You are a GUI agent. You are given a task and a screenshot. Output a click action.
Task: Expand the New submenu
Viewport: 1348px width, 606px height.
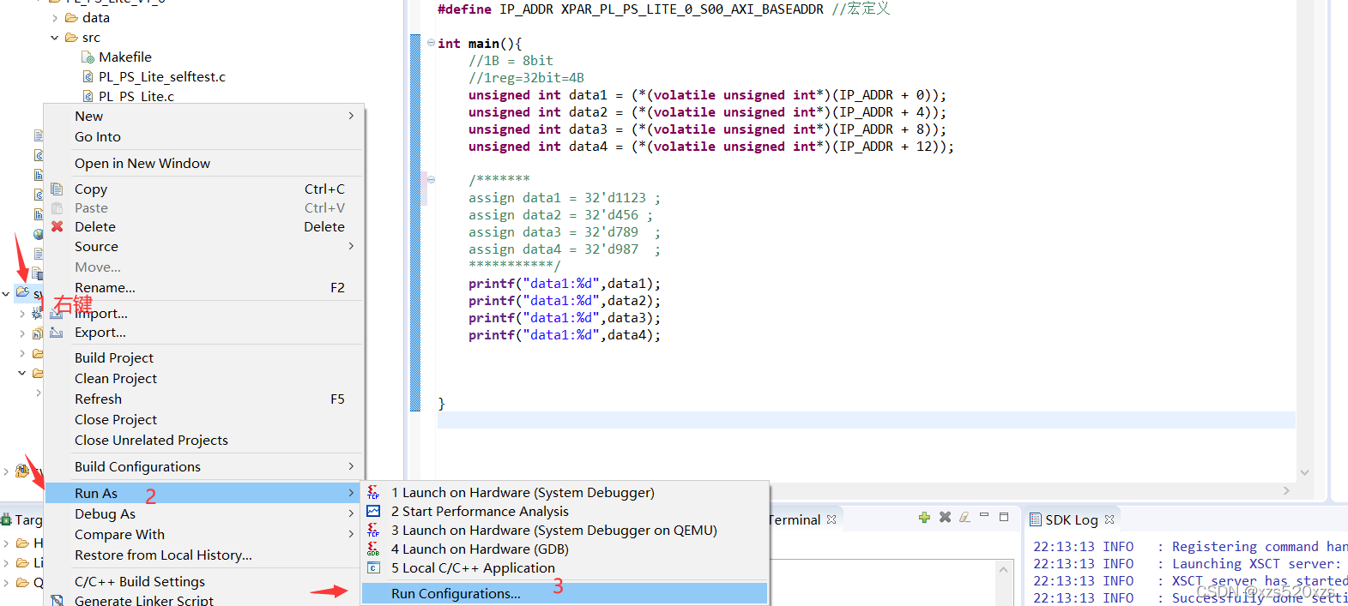pos(351,116)
